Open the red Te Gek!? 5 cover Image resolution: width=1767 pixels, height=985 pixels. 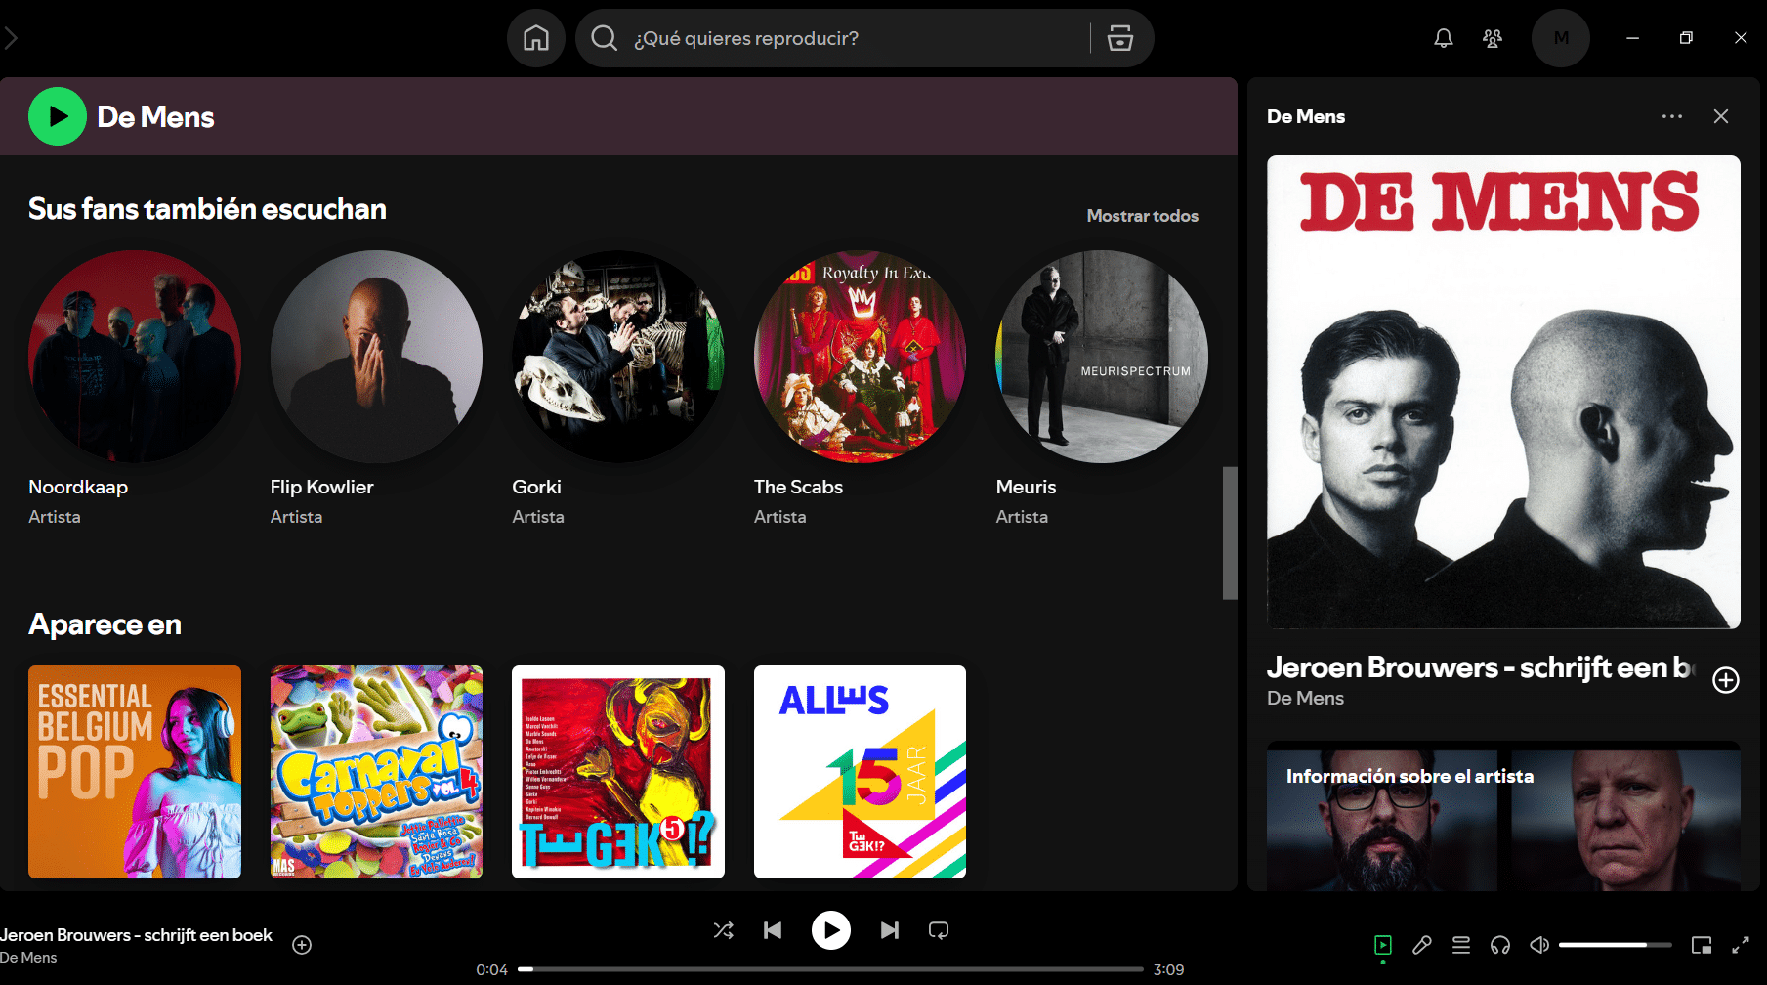[x=618, y=772]
